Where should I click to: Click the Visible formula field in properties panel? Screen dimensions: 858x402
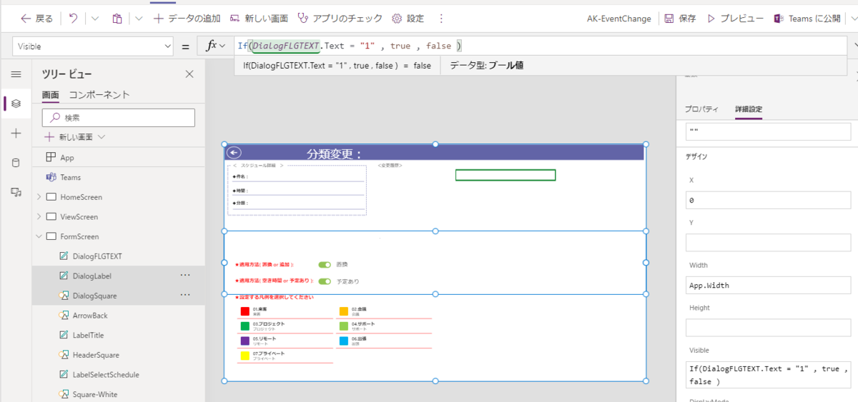pos(768,375)
